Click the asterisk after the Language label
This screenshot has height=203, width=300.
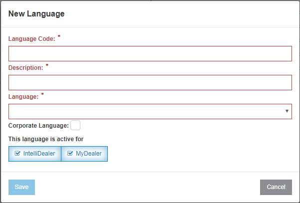coord(42,94)
